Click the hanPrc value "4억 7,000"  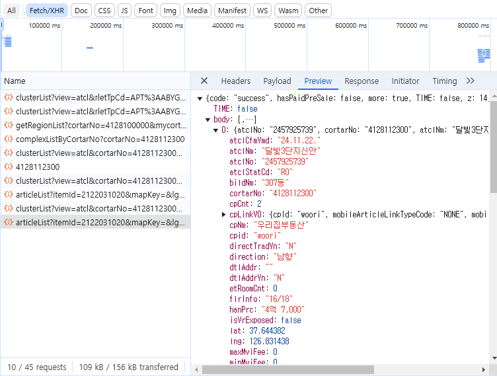(x=283, y=309)
